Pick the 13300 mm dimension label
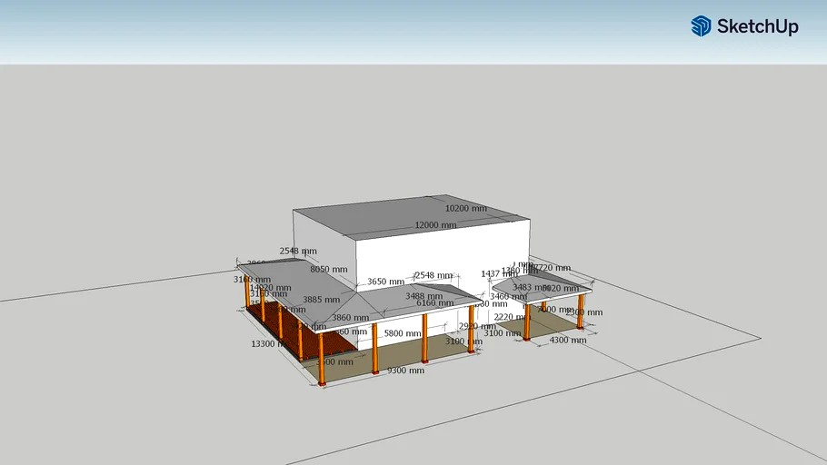This screenshot has width=827, height=465. [269, 344]
